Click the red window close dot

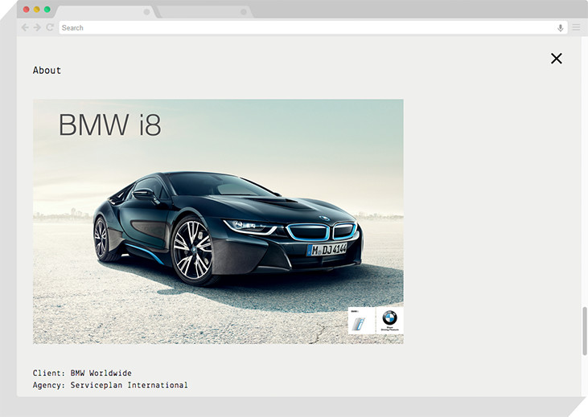[27, 10]
